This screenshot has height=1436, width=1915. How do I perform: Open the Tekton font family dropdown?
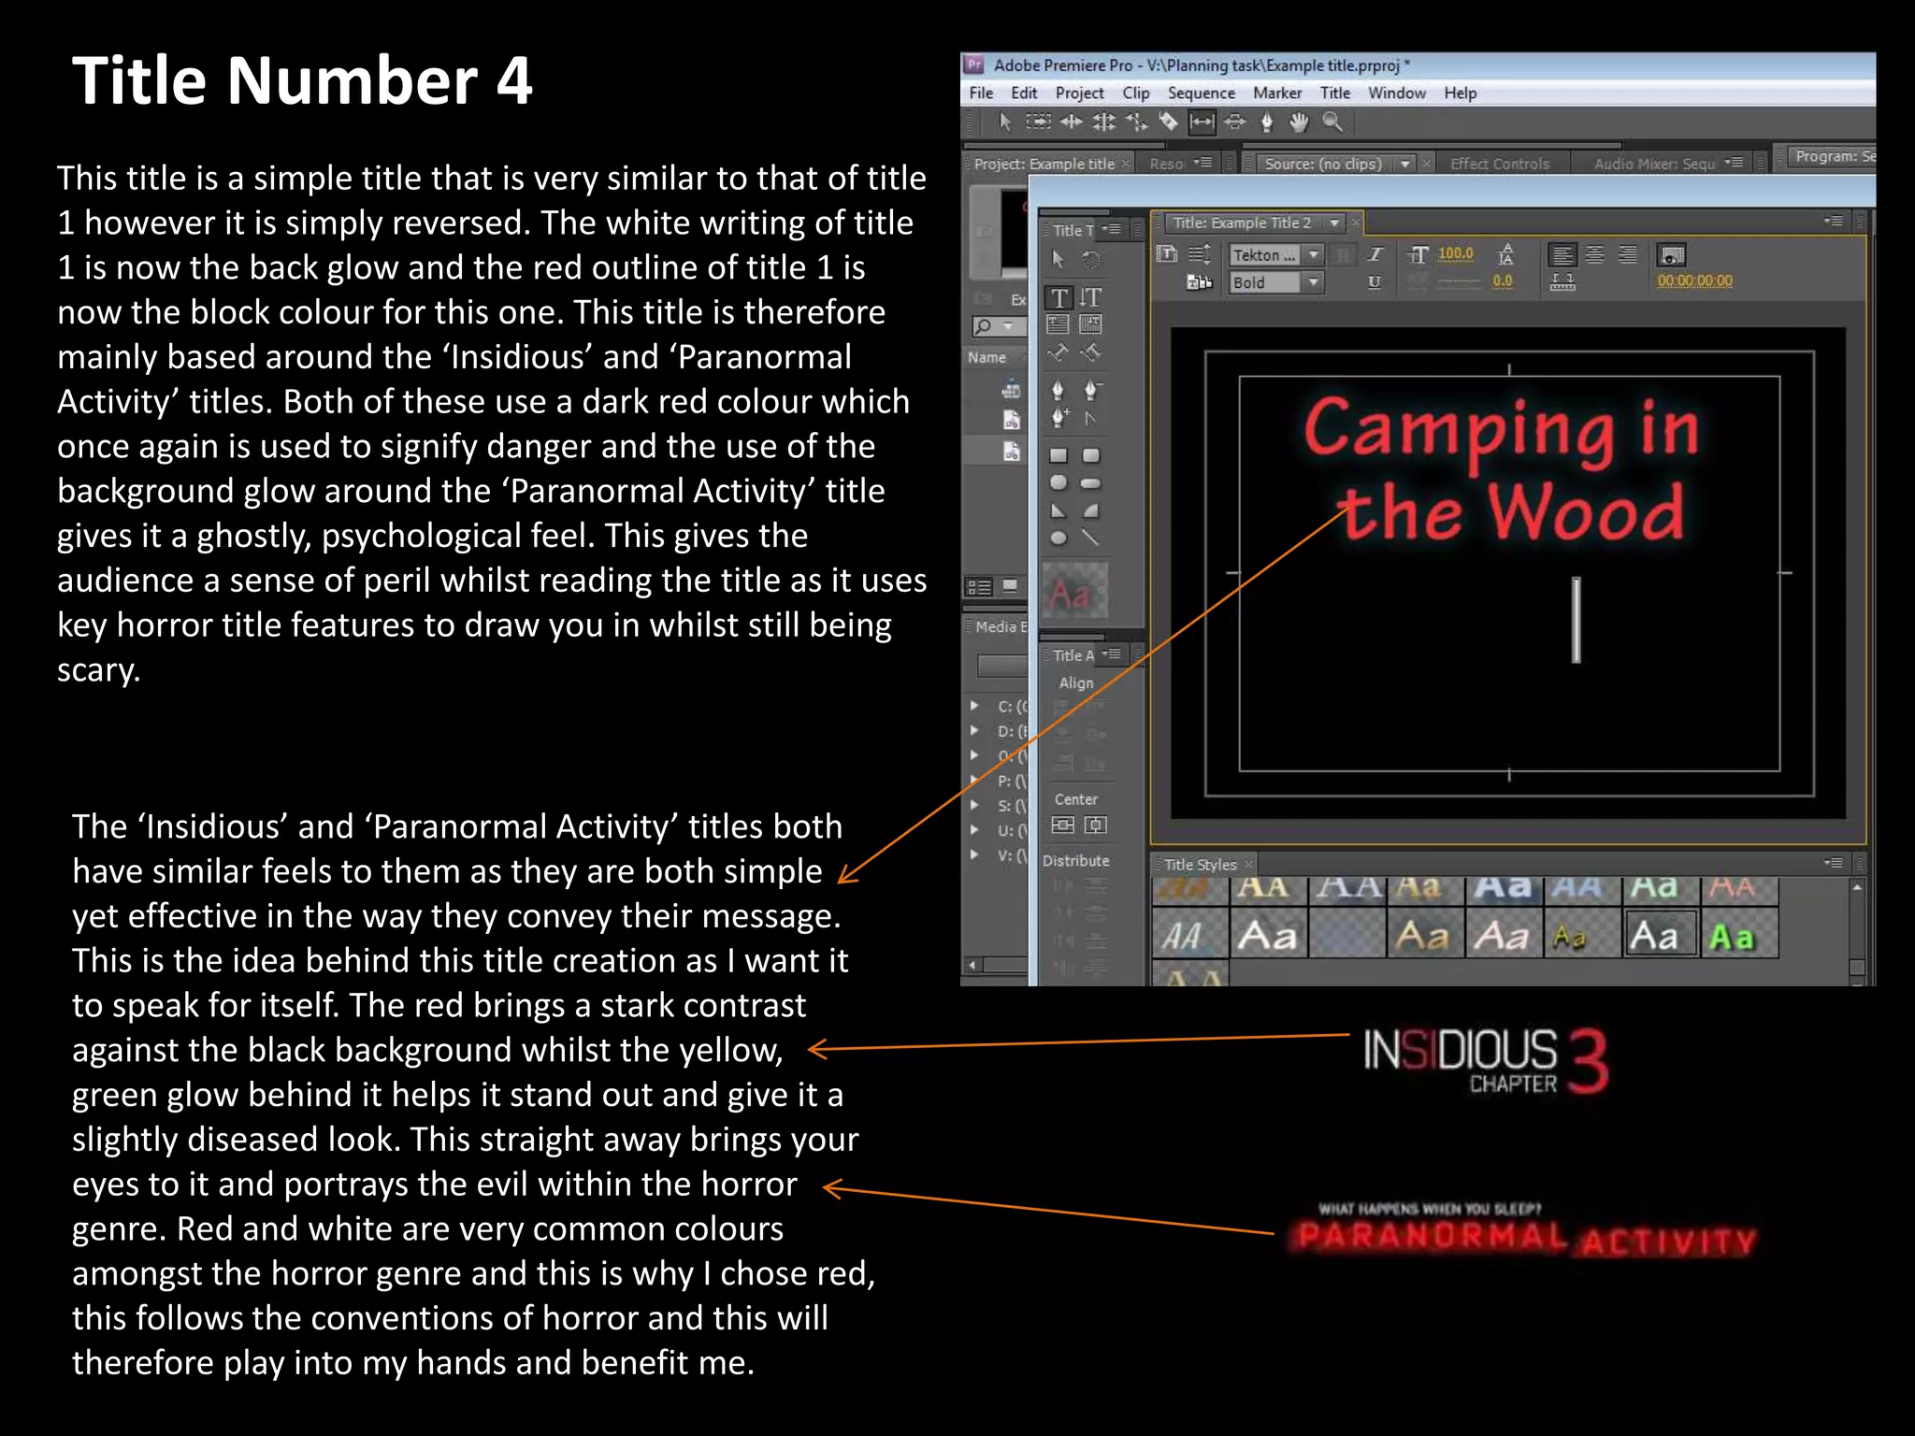click(x=1314, y=254)
